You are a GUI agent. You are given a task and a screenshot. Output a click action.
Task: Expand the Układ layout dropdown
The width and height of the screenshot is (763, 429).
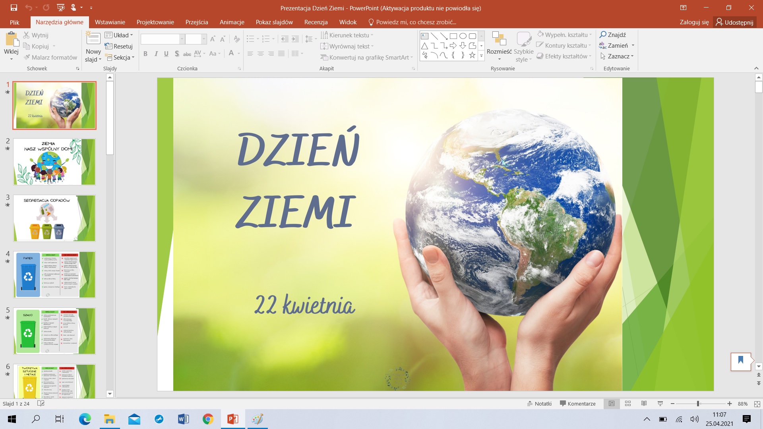(x=119, y=35)
